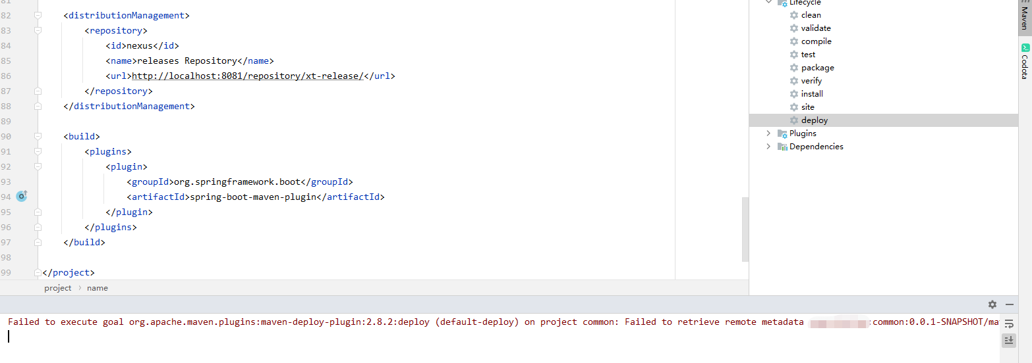Select the compile lifecycle goal

click(x=817, y=41)
